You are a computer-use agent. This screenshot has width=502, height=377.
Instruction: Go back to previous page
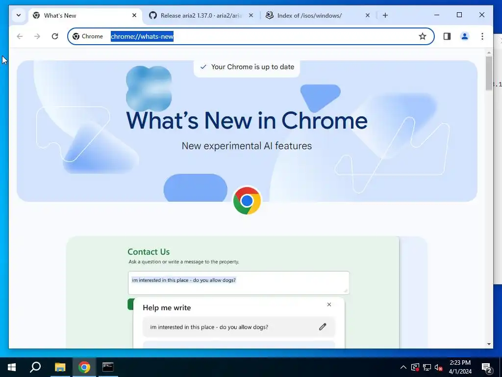(x=20, y=36)
